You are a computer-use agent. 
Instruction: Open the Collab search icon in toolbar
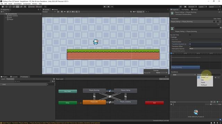(180, 7)
